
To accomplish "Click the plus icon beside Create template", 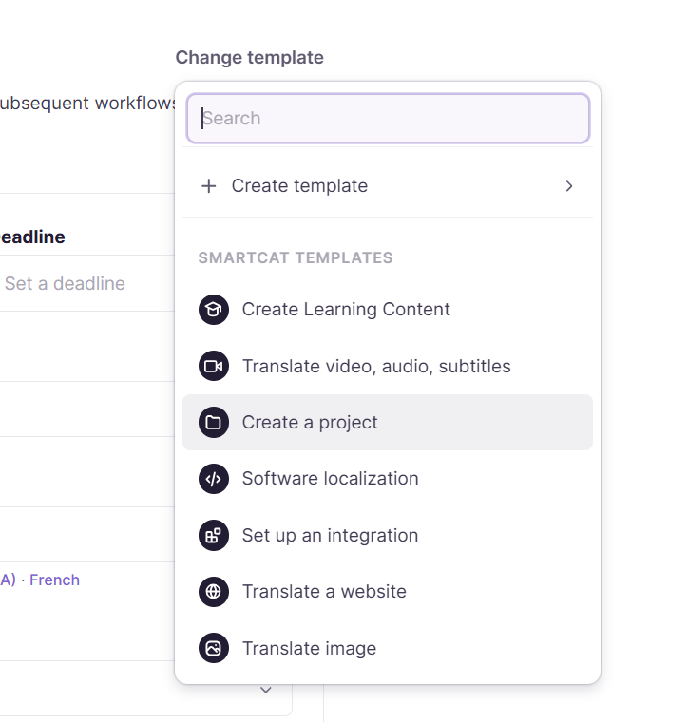I will point(209,186).
